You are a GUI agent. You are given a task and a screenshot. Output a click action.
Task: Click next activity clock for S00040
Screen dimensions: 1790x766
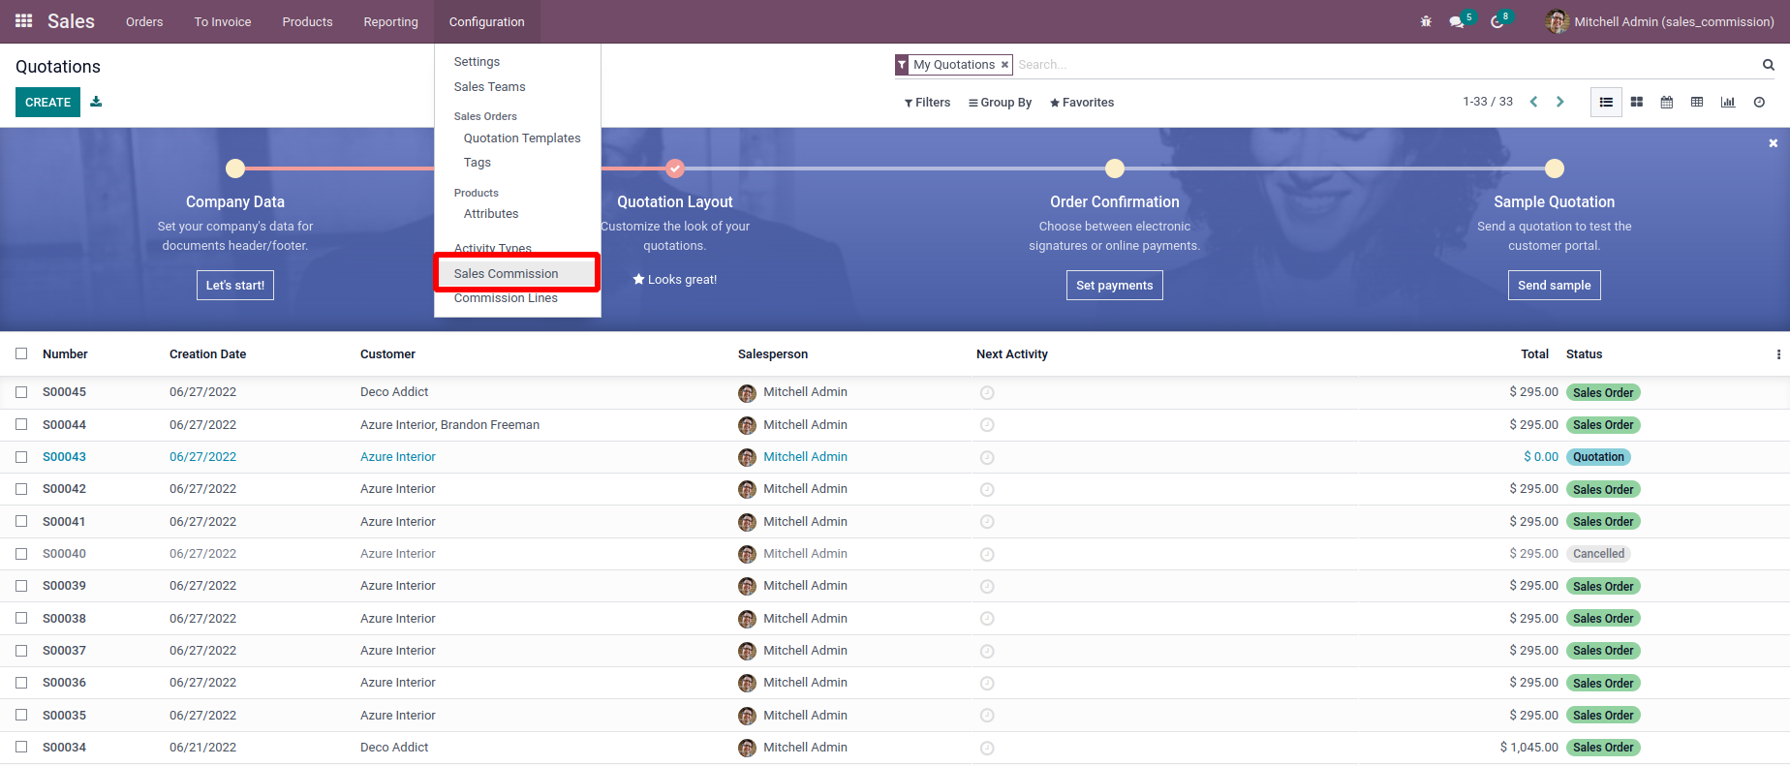tap(987, 555)
